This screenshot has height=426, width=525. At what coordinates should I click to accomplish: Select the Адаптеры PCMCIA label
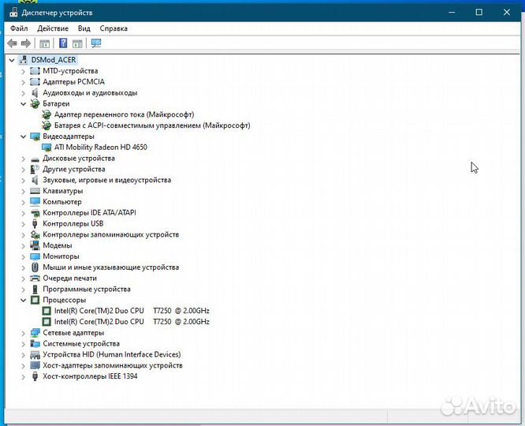pyautogui.click(x=73, y=82)
